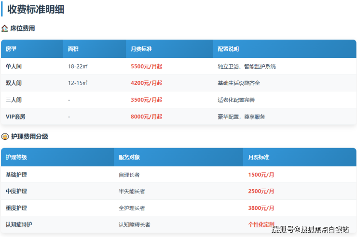The width and height of the screenshot is (357, 237).
Task: Click the house icon beside 床位费用
Action: 5,29
